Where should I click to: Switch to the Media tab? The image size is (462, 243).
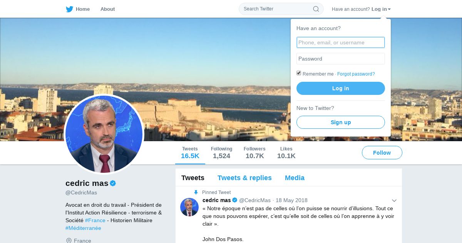(x=295, y=178)
